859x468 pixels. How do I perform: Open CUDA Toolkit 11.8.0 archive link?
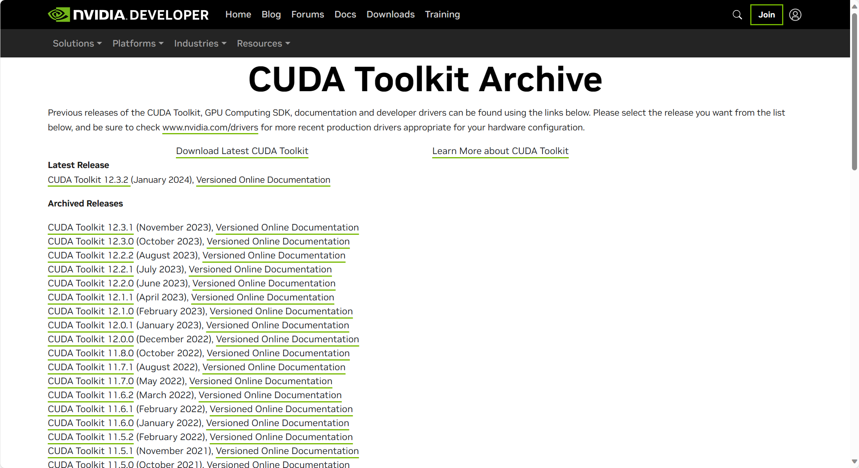[x=90, y=353]
